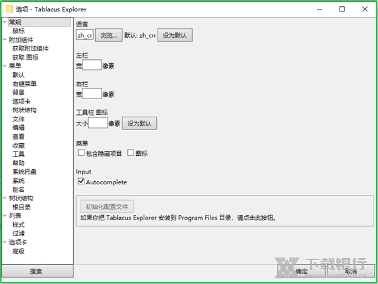Screen dimensions: 378x284
Task: Select 树状结构 under the 菜单 node
Action: point(25,110)
